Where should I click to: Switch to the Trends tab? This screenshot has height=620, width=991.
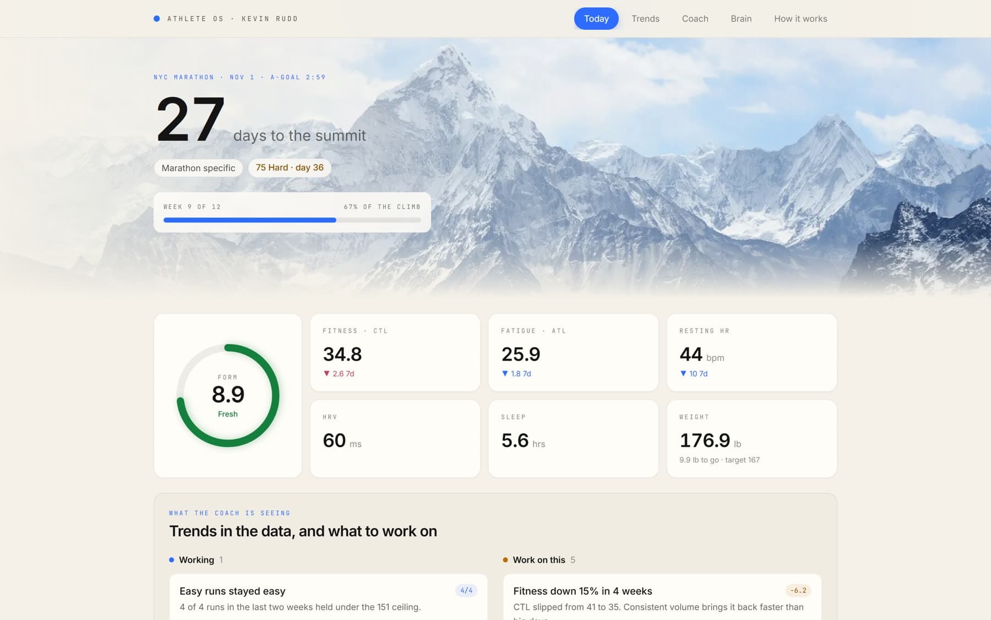(645, 19)
